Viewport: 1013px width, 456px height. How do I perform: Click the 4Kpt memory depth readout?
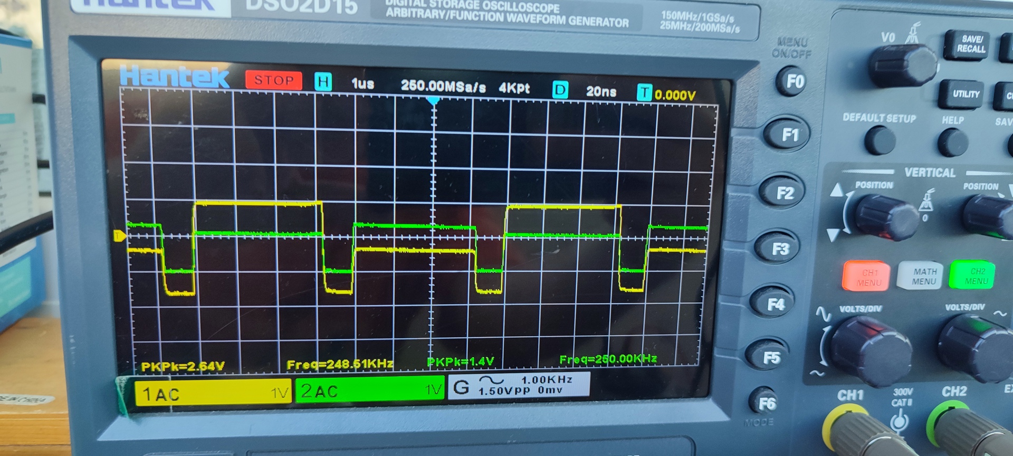514,88
